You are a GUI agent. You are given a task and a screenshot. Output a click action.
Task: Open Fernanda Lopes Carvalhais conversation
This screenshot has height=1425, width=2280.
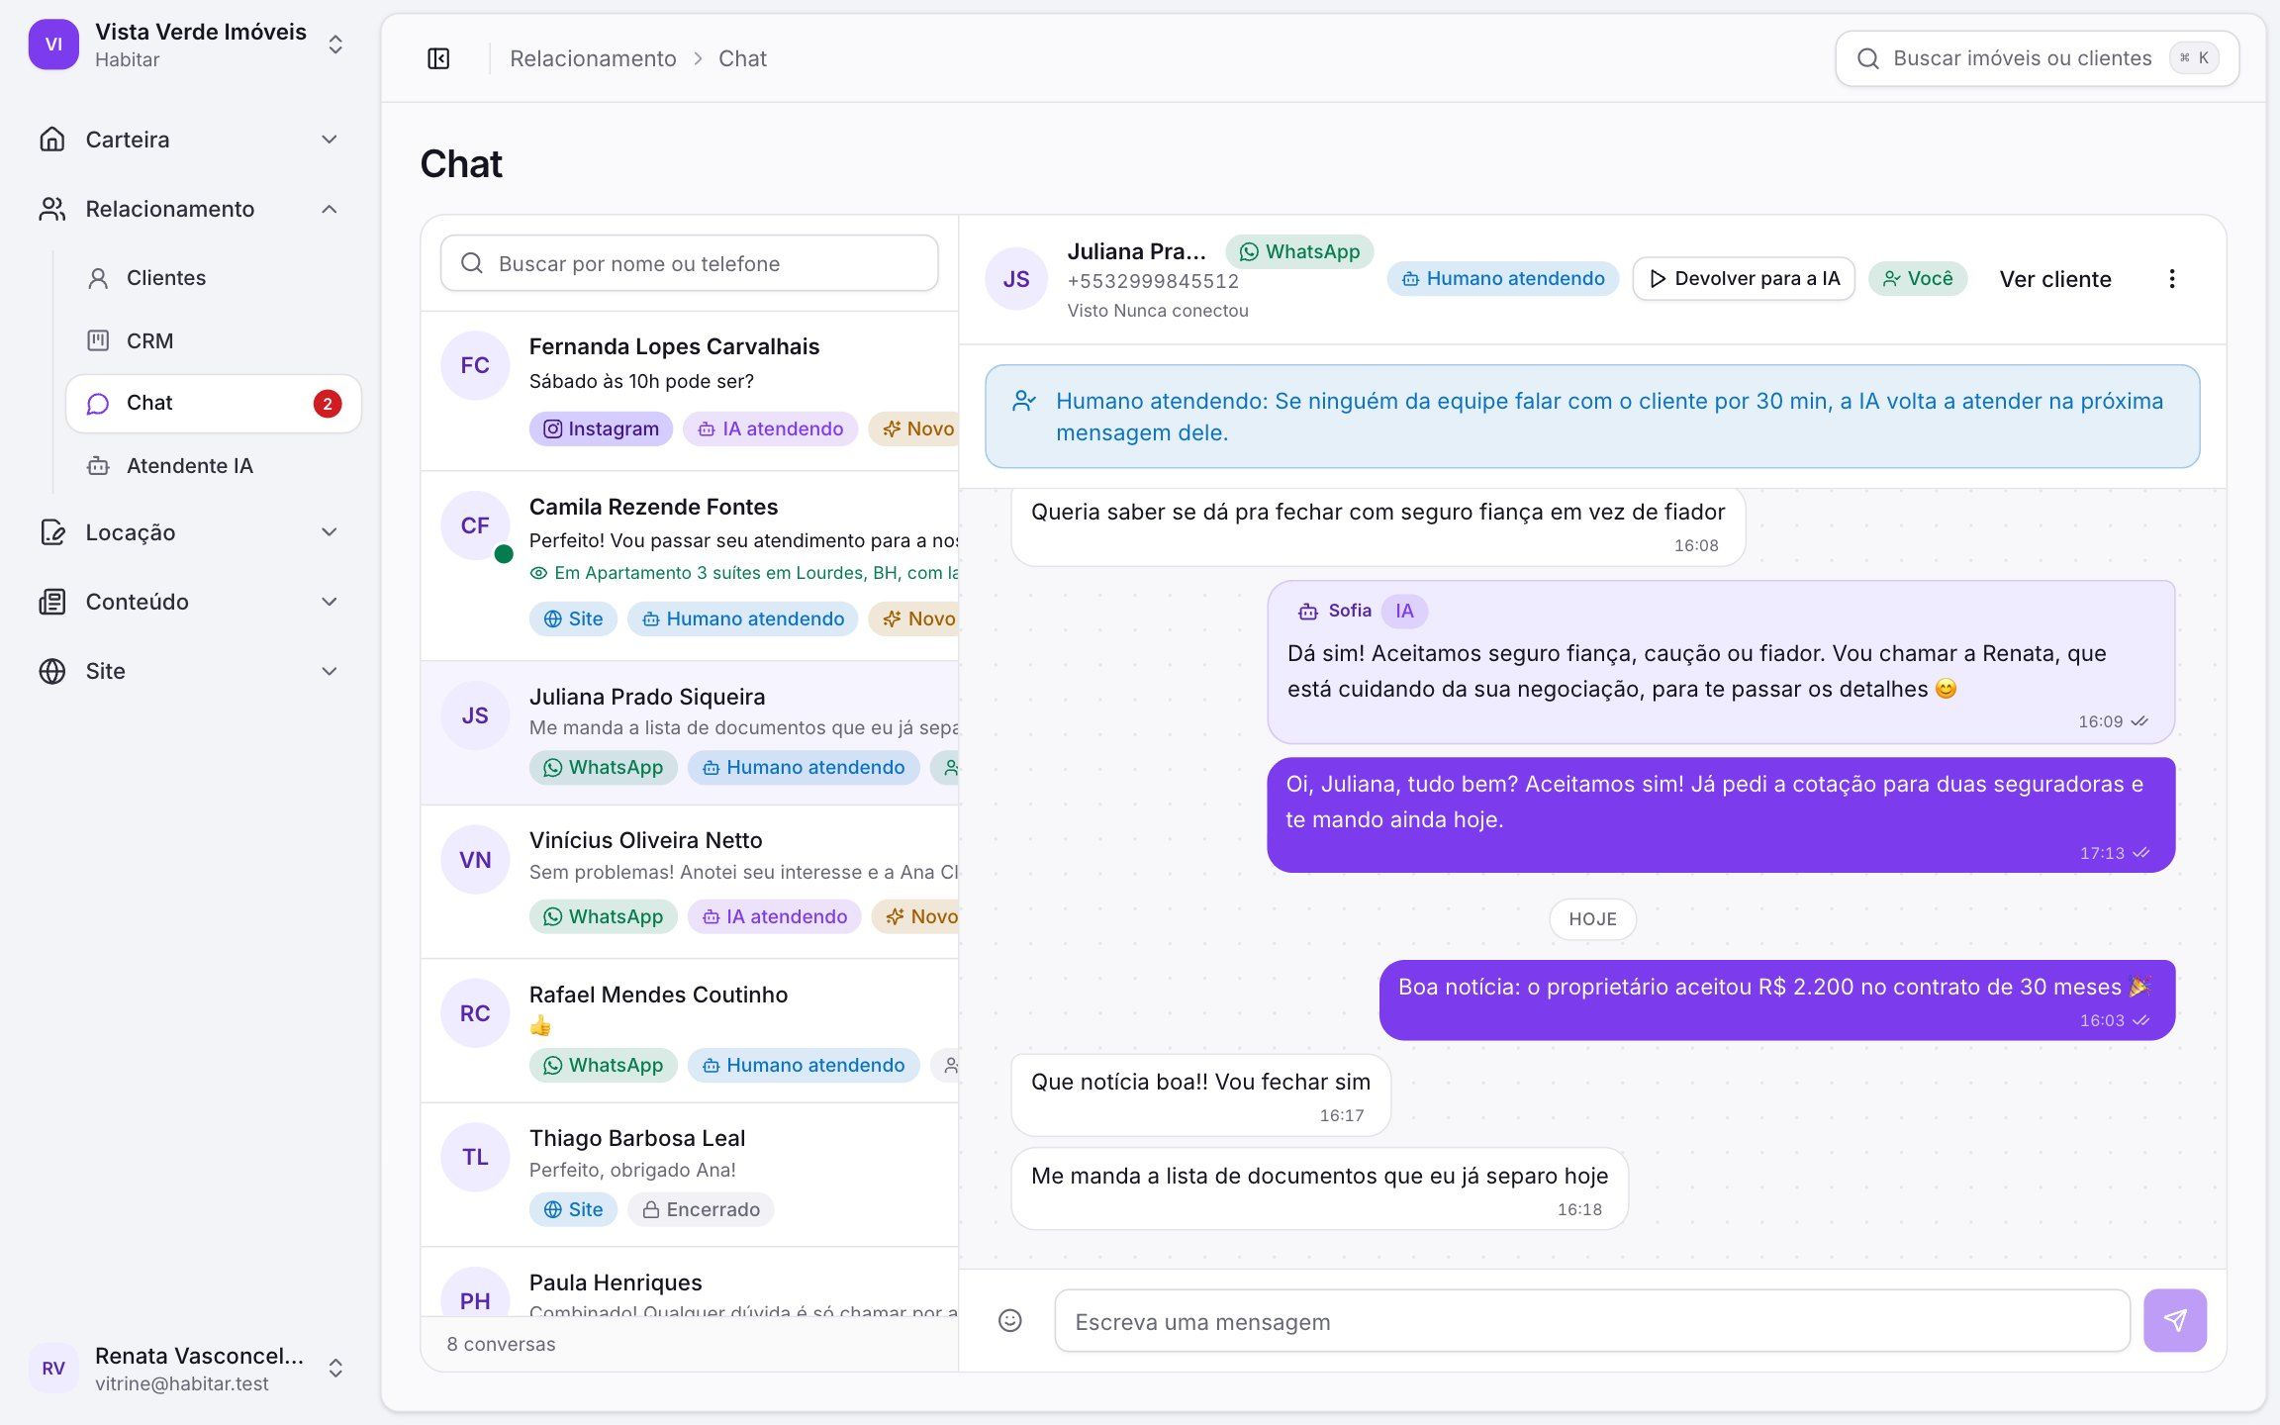point(690,391)
